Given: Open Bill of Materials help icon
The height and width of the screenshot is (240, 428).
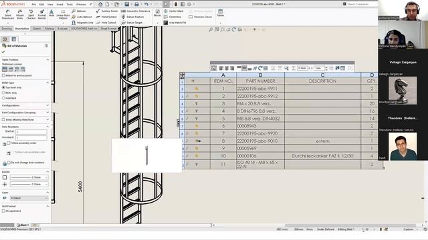Looking at the screenshot, I should pos(46,46).
